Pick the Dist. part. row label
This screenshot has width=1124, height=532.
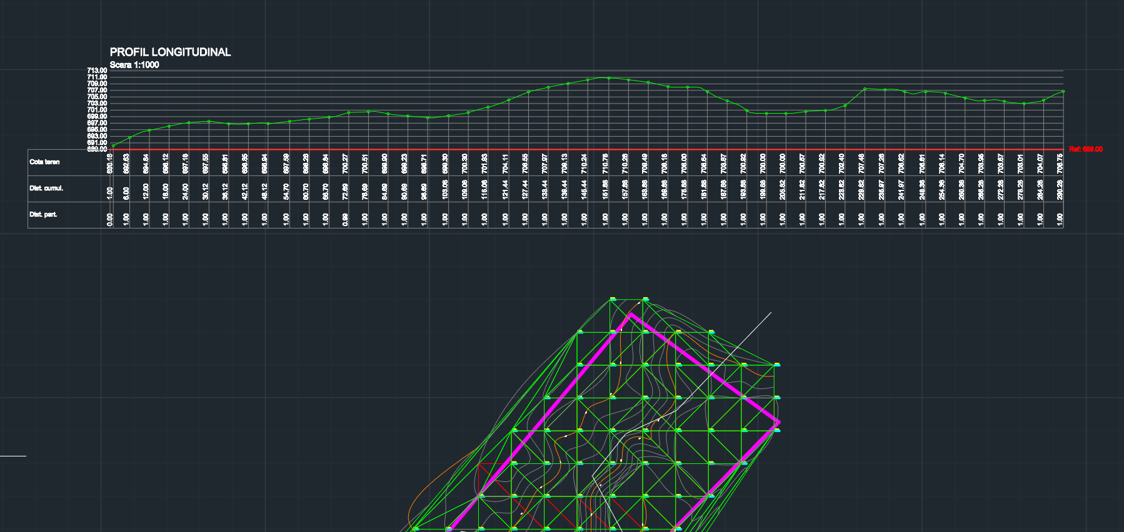(43, 215)
